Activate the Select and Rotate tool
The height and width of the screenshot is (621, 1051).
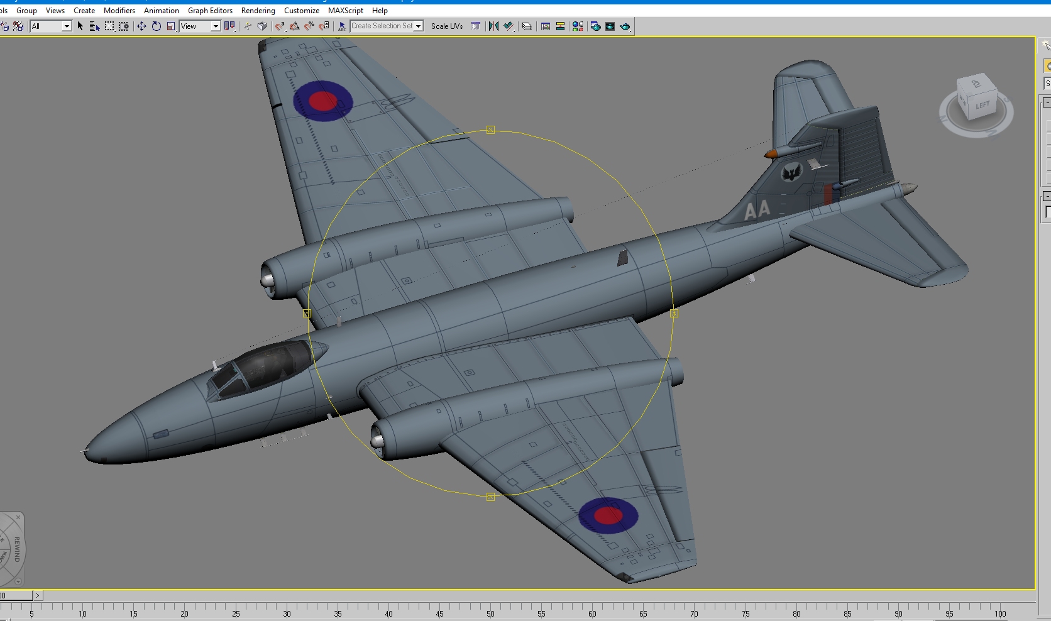[156, 26]
